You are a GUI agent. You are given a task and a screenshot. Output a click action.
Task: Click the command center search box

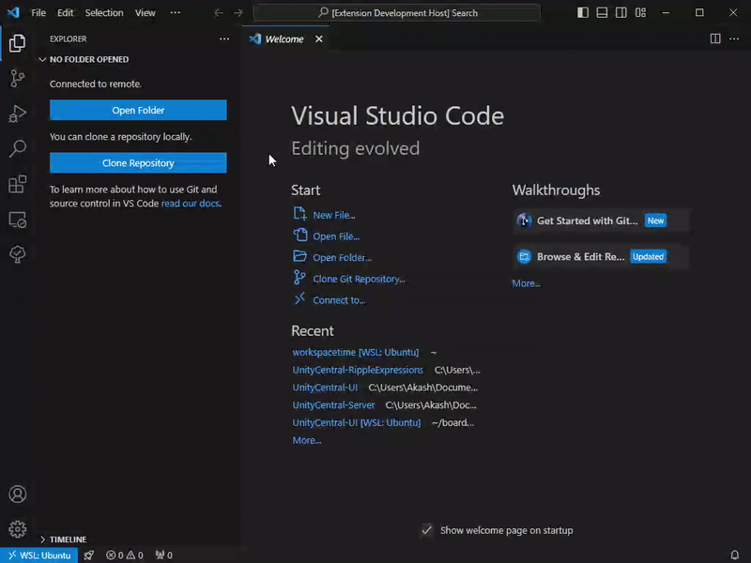tap(396, 13)
